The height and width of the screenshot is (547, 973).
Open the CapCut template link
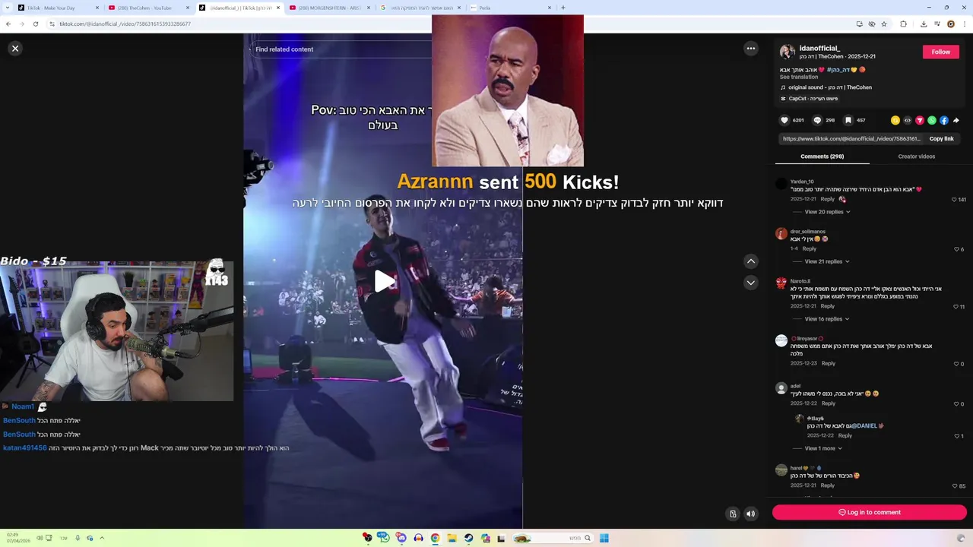click(809, 99)
